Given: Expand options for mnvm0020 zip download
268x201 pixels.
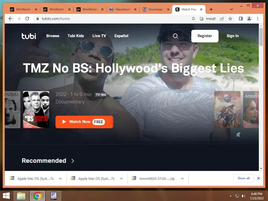Looking at the screenshot, I should pyautogui.click(x=182, y=178).
